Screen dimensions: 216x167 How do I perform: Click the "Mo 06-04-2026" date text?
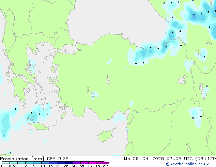point(144,159)
